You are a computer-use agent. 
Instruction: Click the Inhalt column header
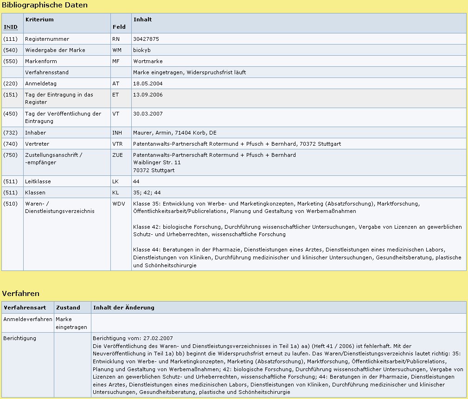click(142, 19)
